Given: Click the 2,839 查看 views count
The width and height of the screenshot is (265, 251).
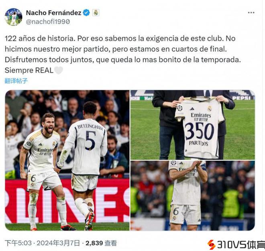Looking at the screenshot, I should tap(101, 243).
